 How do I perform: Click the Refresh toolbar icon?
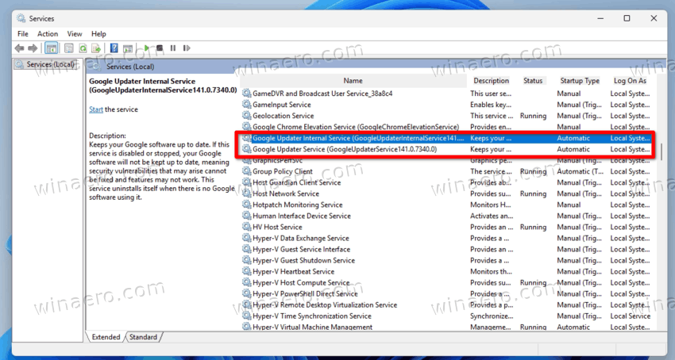(83, 48)
